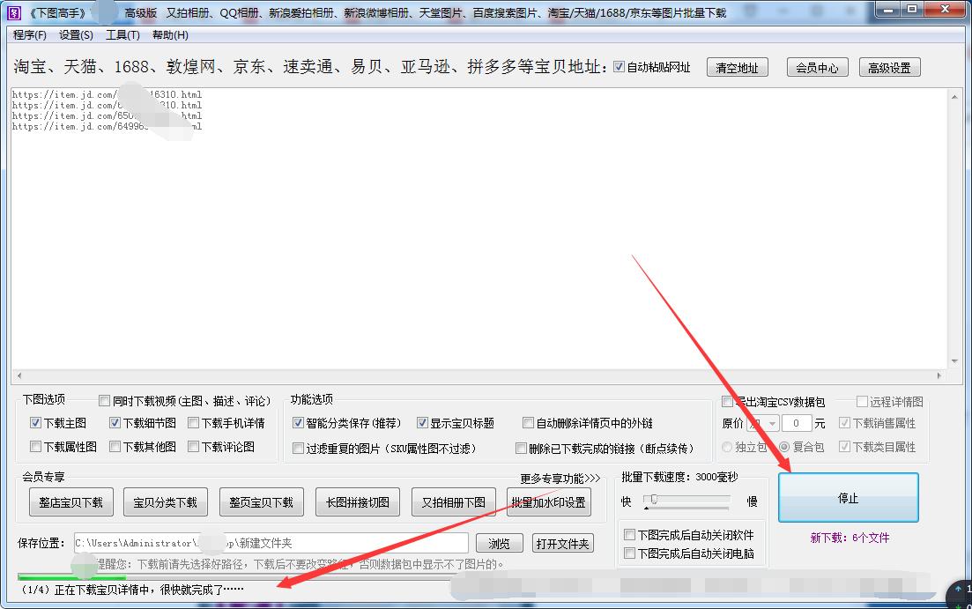The image size is (972, 609).
Task: Open the 原价 price dropdown
Action: coord(761,424)
